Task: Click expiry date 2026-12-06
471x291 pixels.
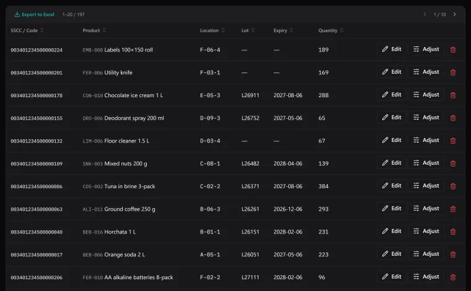Action: tap(288, 209)
